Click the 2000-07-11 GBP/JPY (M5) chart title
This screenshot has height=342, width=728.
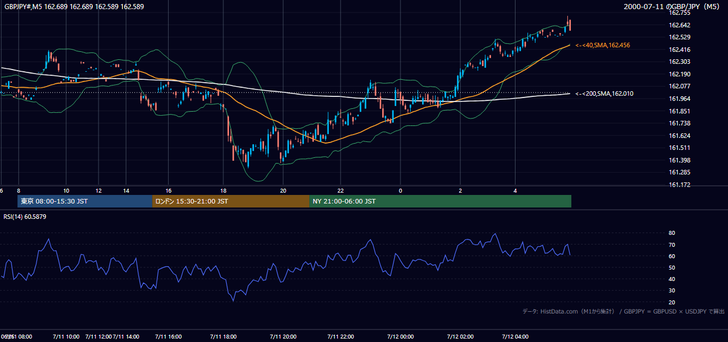coord(672,7)
